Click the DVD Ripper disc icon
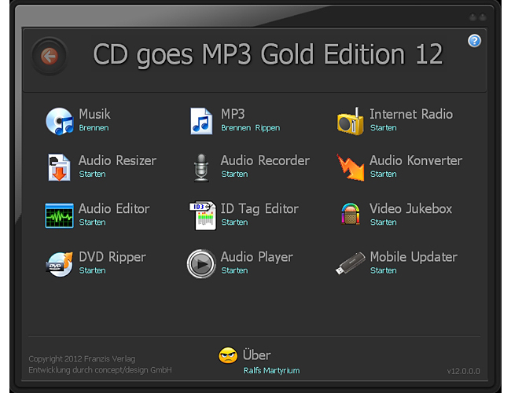The image size is (511, 393). point(59,264)
